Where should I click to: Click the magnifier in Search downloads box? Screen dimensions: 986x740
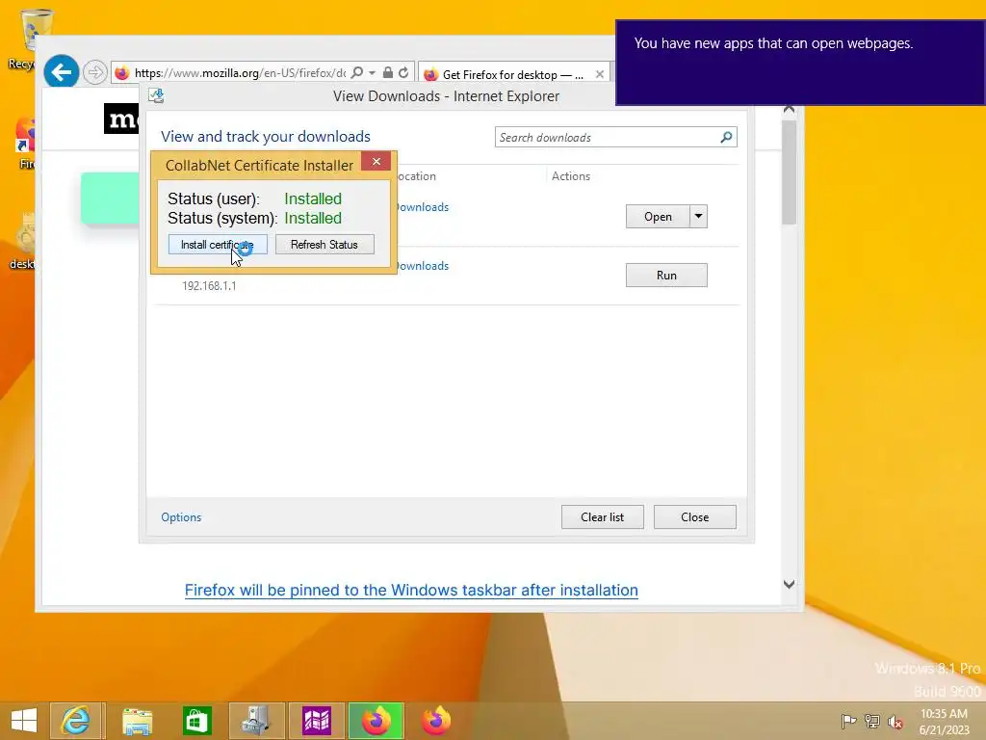pyautogui.click(x=726, y=137)
